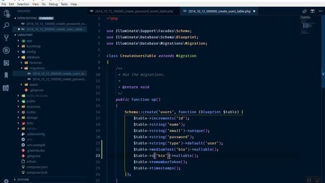Image resolution: width=325 pixels, height=183 pixels.
Task: Open the Edit menu
Action: 11,4
